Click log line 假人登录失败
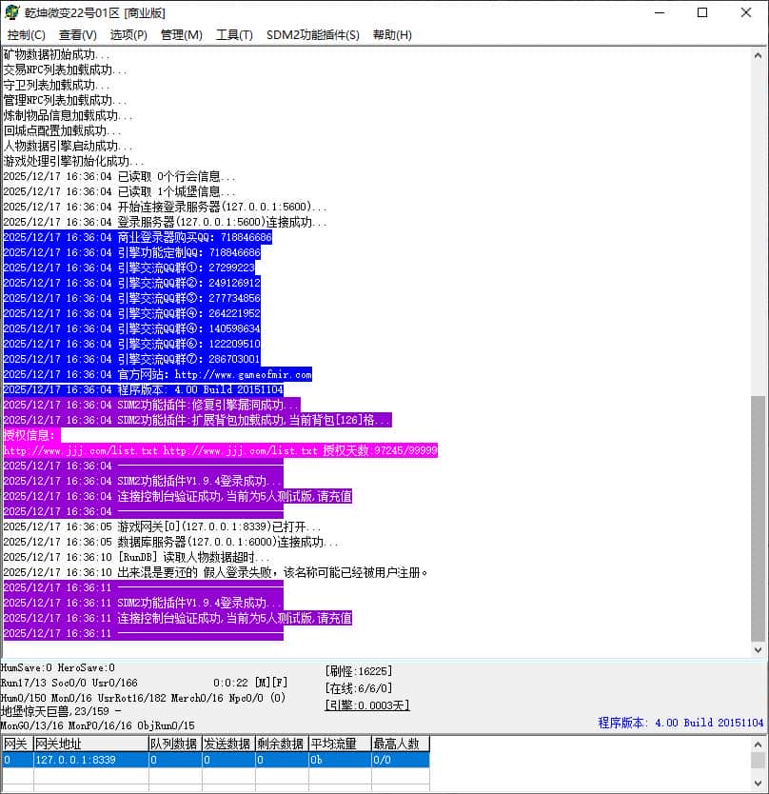 pyautogui.click(x=216, y=572)
